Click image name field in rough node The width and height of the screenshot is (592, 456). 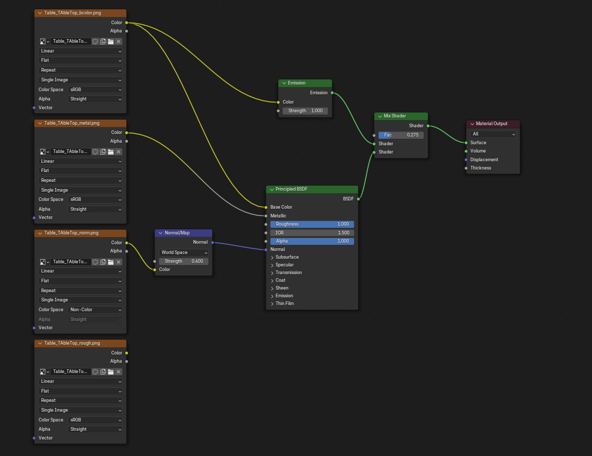click(x=71, y=372)
